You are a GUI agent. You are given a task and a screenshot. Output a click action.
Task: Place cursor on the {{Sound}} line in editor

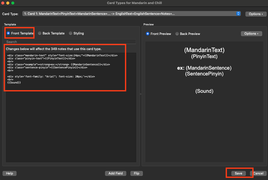coord(14,82)
